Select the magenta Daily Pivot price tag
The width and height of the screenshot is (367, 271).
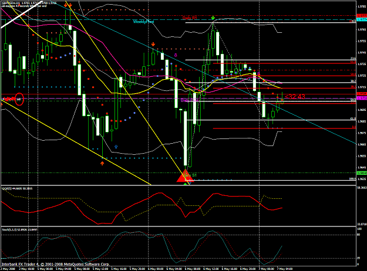click(362, 98)
